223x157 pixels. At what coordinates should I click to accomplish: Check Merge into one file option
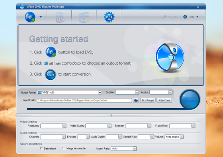tap(64, 148)
